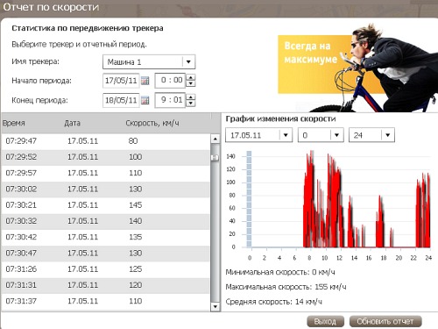Click the speed table scroll-up arrow

(215, 139)
